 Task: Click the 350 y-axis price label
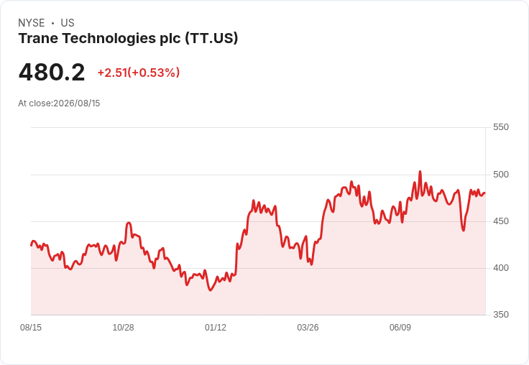click(501, 315)
